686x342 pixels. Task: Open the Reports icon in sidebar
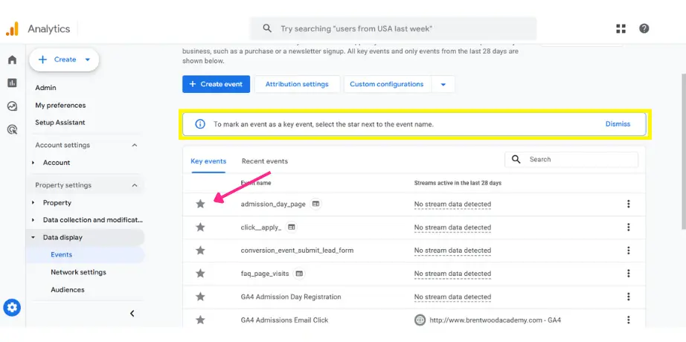pos(12,83)
